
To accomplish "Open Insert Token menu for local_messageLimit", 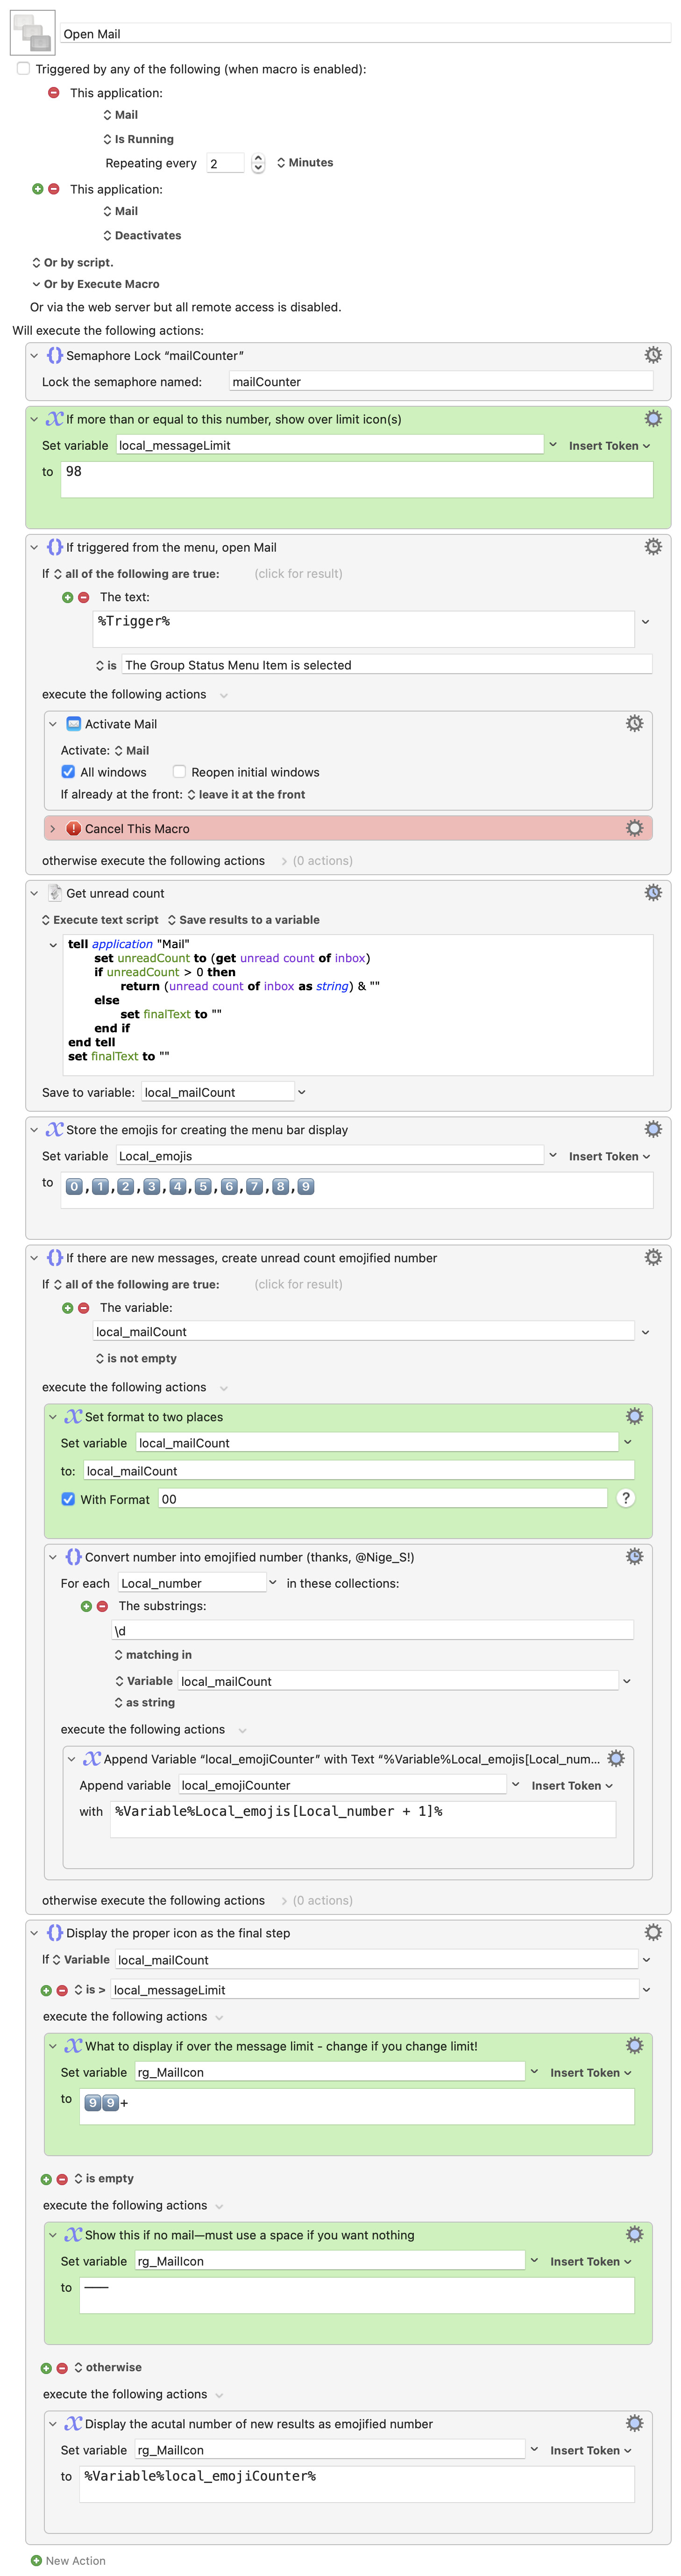I will (x=609, y=446).
